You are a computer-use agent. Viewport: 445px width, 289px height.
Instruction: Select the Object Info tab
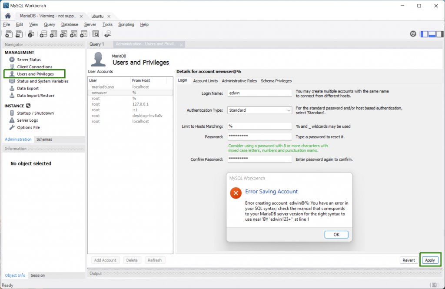click(x=15, y=276)
